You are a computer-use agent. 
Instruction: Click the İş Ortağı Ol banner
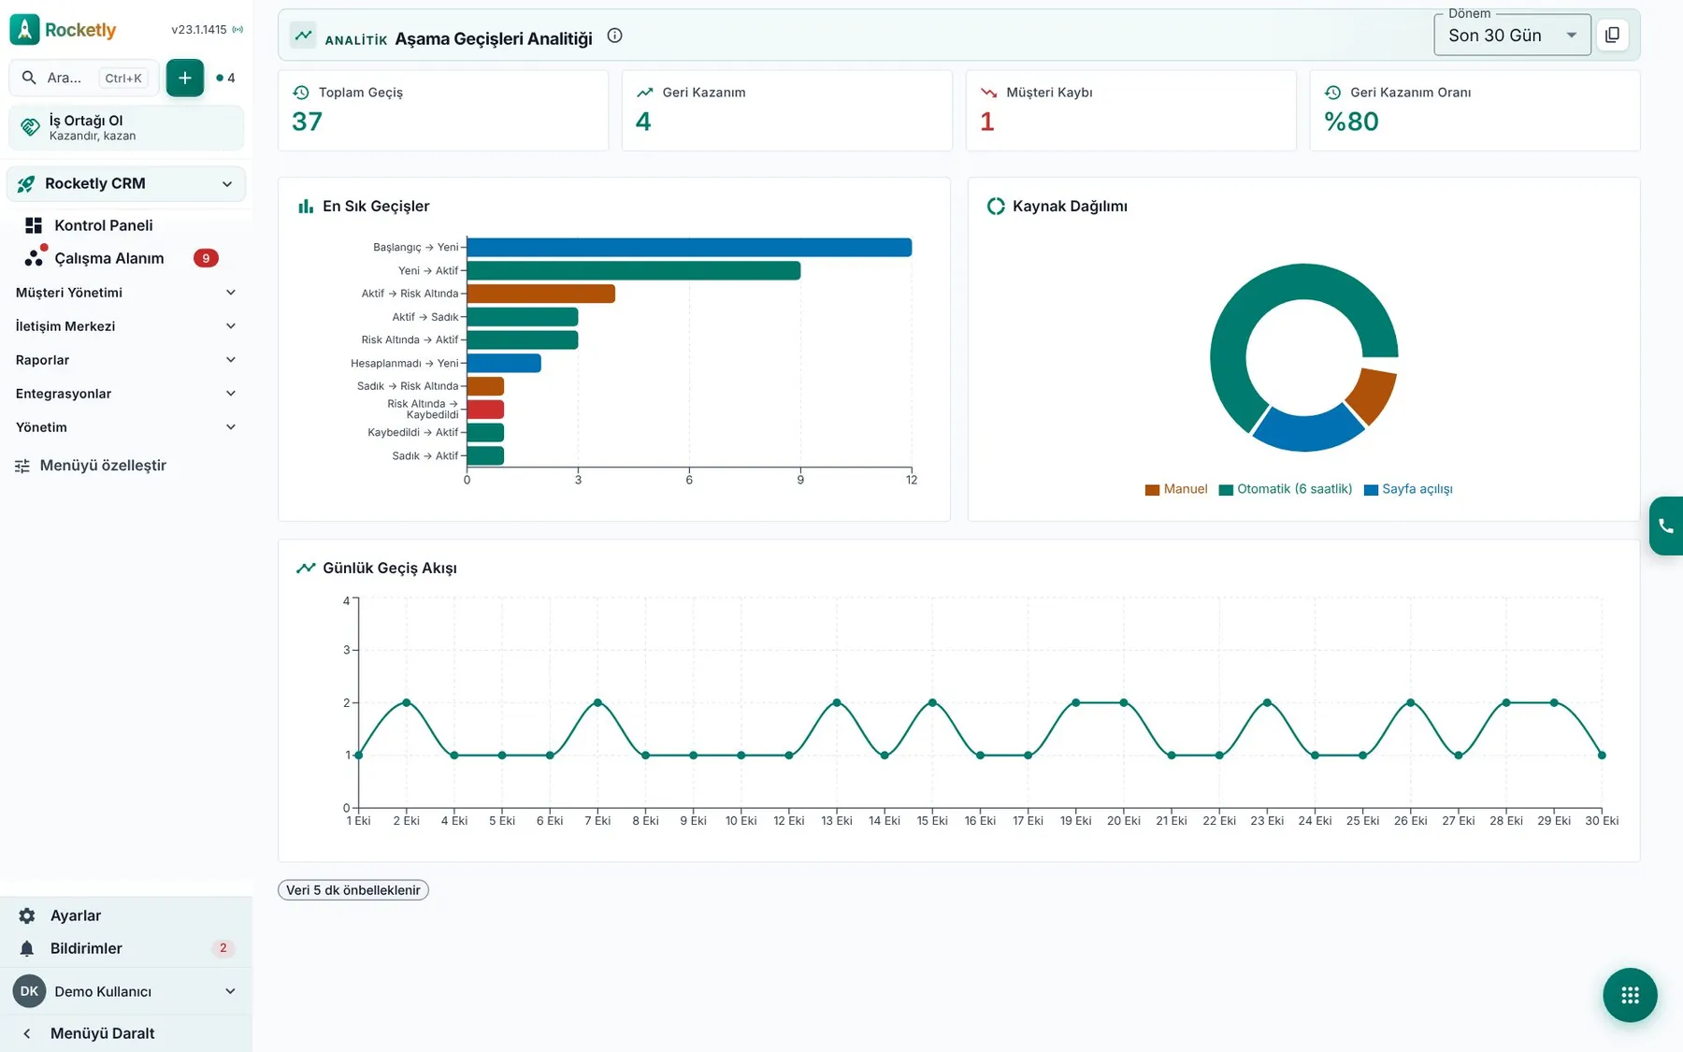point(126,128)
